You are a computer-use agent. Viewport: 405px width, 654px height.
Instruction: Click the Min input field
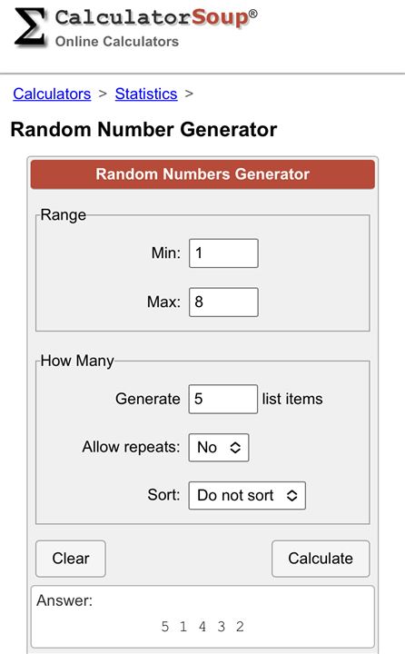pyautogui.click(x=223, y=253)
